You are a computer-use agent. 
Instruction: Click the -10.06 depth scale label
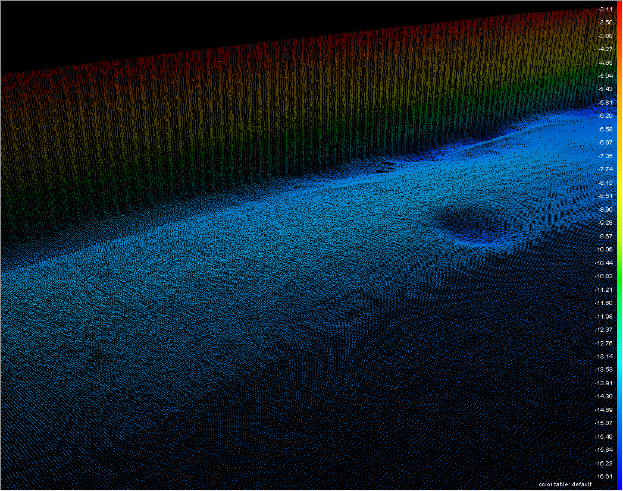click(604, 249)
